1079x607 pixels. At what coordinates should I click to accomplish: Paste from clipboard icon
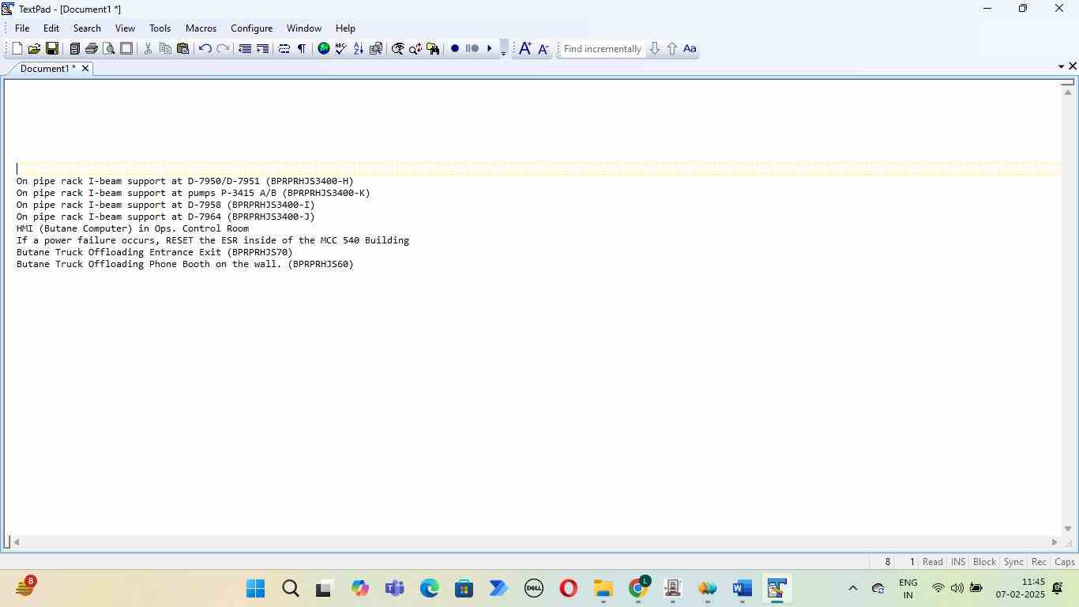coord(182,49)
